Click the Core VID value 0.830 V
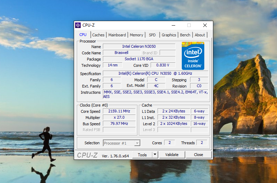Image resolution: width=277 pixels, height=183 pixels. 163,65
